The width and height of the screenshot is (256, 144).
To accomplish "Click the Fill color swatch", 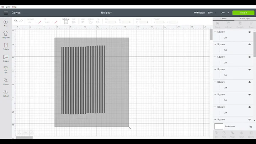I will tap(56, 22).
